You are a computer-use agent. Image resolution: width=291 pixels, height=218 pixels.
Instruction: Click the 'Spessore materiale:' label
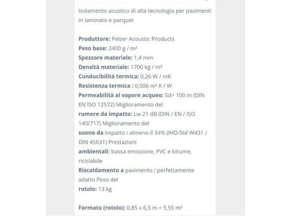click(x=105, y=58)
